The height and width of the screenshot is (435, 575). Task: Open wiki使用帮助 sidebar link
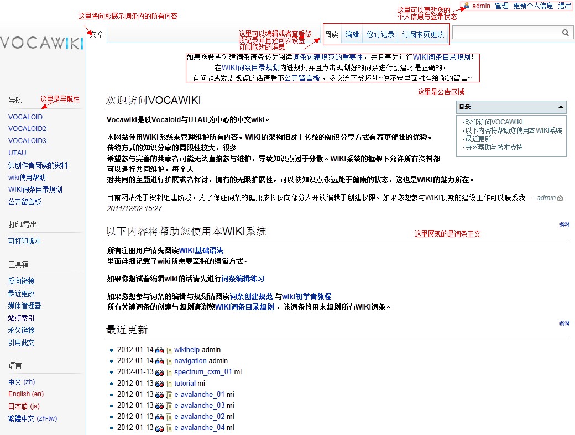[27, 177]
